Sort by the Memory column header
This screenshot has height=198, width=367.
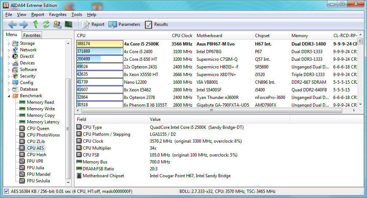point(310,36)
